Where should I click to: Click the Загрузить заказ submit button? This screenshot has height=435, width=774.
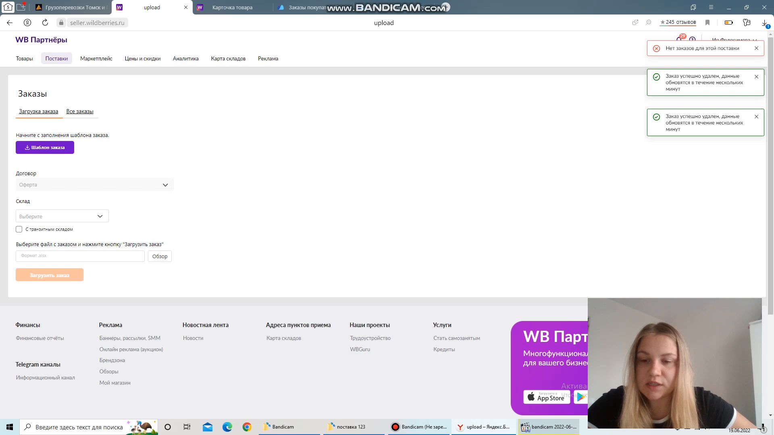click(50, 275)
